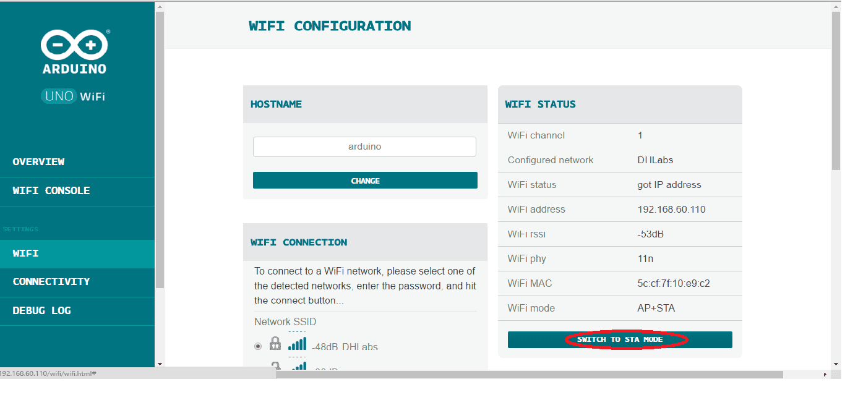Image resolution: width=845 pixels, height=413 pixels.
Task: Open the Overview page
Action: coord(39,162)
